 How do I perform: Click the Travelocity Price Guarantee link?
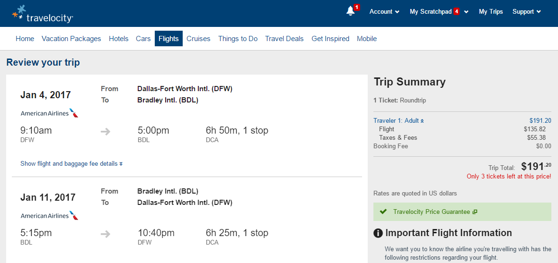(x=432, y=212)
